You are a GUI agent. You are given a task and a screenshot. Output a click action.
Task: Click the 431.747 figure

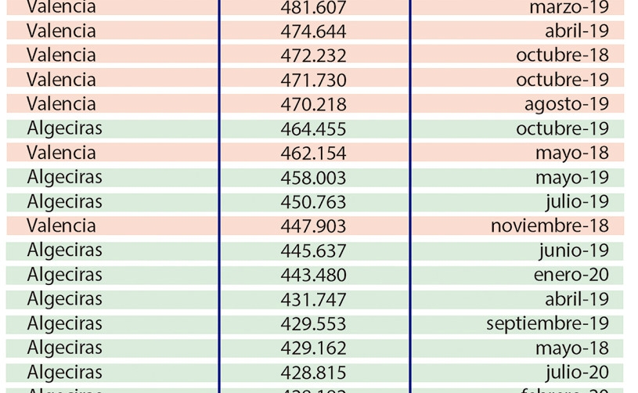313,299
